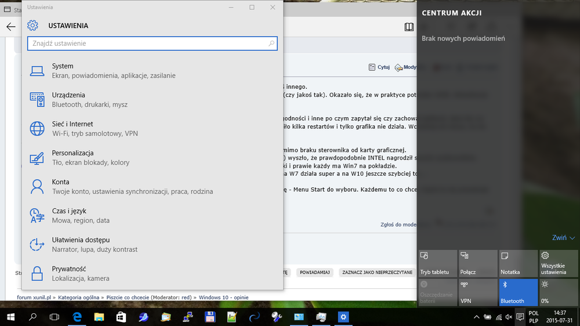Viewport: 580px width, 326px height.
Task: Launch the wrench tools app on taskbar
Action: pyautogui.click(x=277, y=317)
